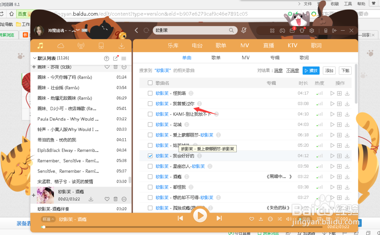This screenshot has width=380, height=235.
Task: Go back with the left arrow
Action: 136,30
